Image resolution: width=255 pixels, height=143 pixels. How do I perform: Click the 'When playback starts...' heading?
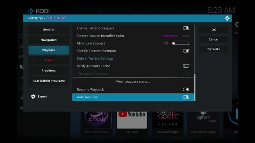pos(133,82)
